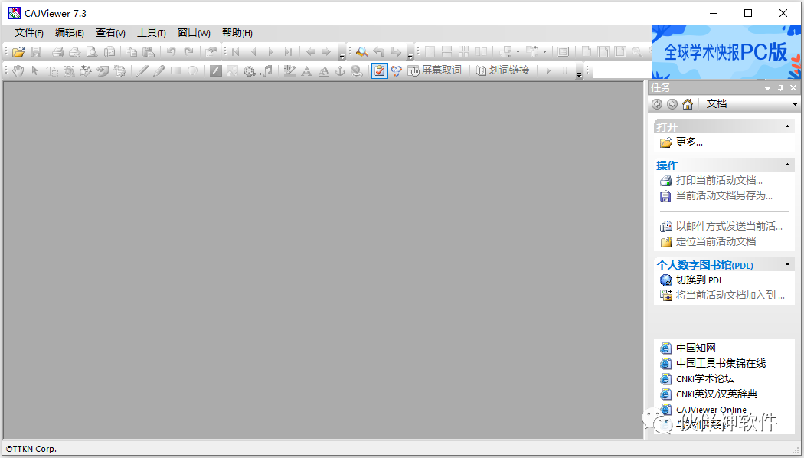Select the line drawing tool
Viewport: 804px width, 458px height.
tap(142, 70)
